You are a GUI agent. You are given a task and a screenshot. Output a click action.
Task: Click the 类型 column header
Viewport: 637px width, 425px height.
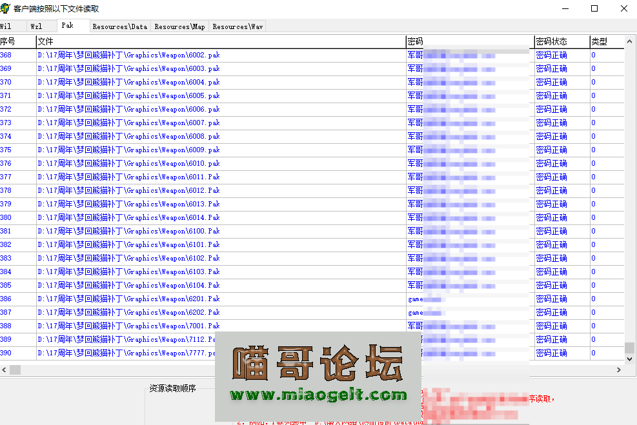coord(599,41)
